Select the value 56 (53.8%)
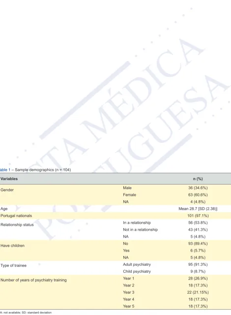231x315 pixels. pyautogui.click(x=198, y=222)
